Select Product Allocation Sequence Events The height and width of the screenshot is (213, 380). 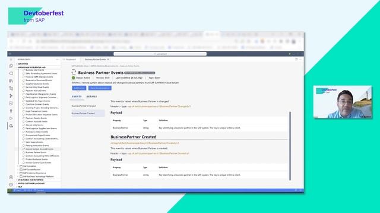(x=42, y=114)
